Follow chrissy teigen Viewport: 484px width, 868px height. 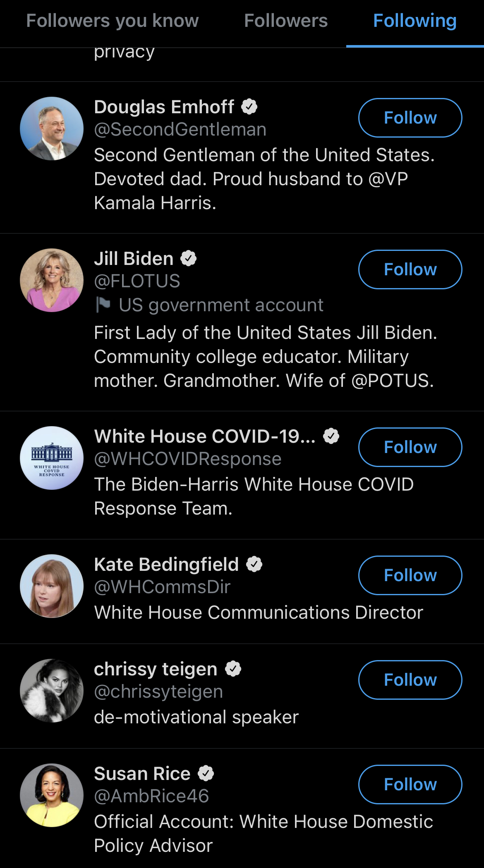(410, 680)
